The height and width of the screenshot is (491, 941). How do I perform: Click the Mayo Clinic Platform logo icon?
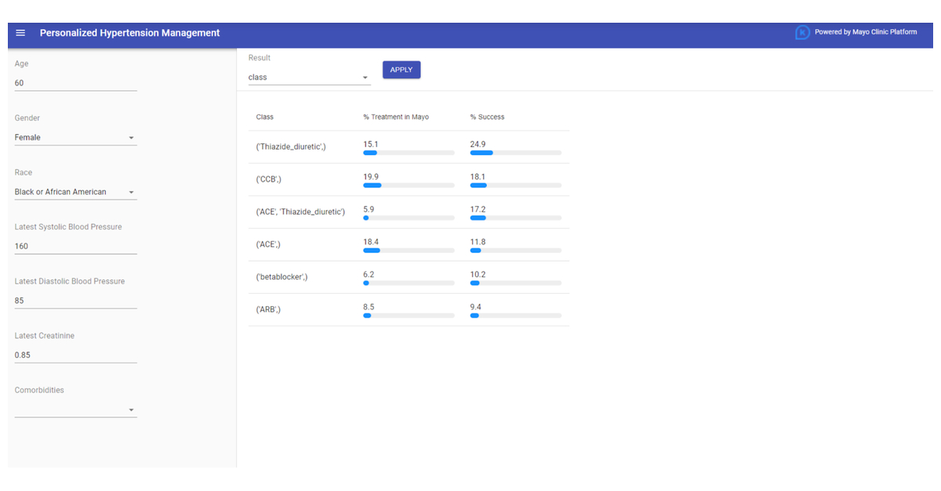802,33
